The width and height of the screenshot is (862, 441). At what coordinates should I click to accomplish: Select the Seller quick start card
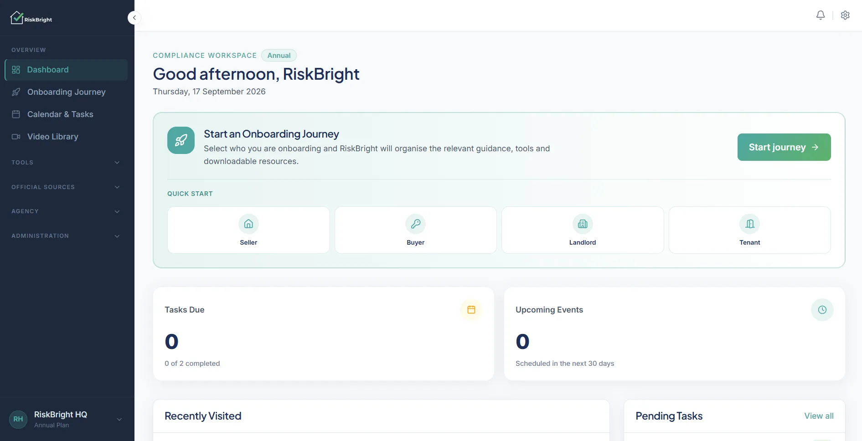click(248, 230)
